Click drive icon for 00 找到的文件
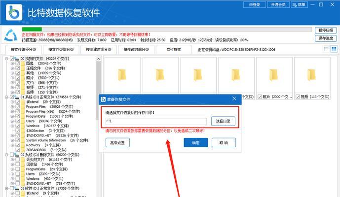This screenshot has height=197, width=340. point(17,59)
